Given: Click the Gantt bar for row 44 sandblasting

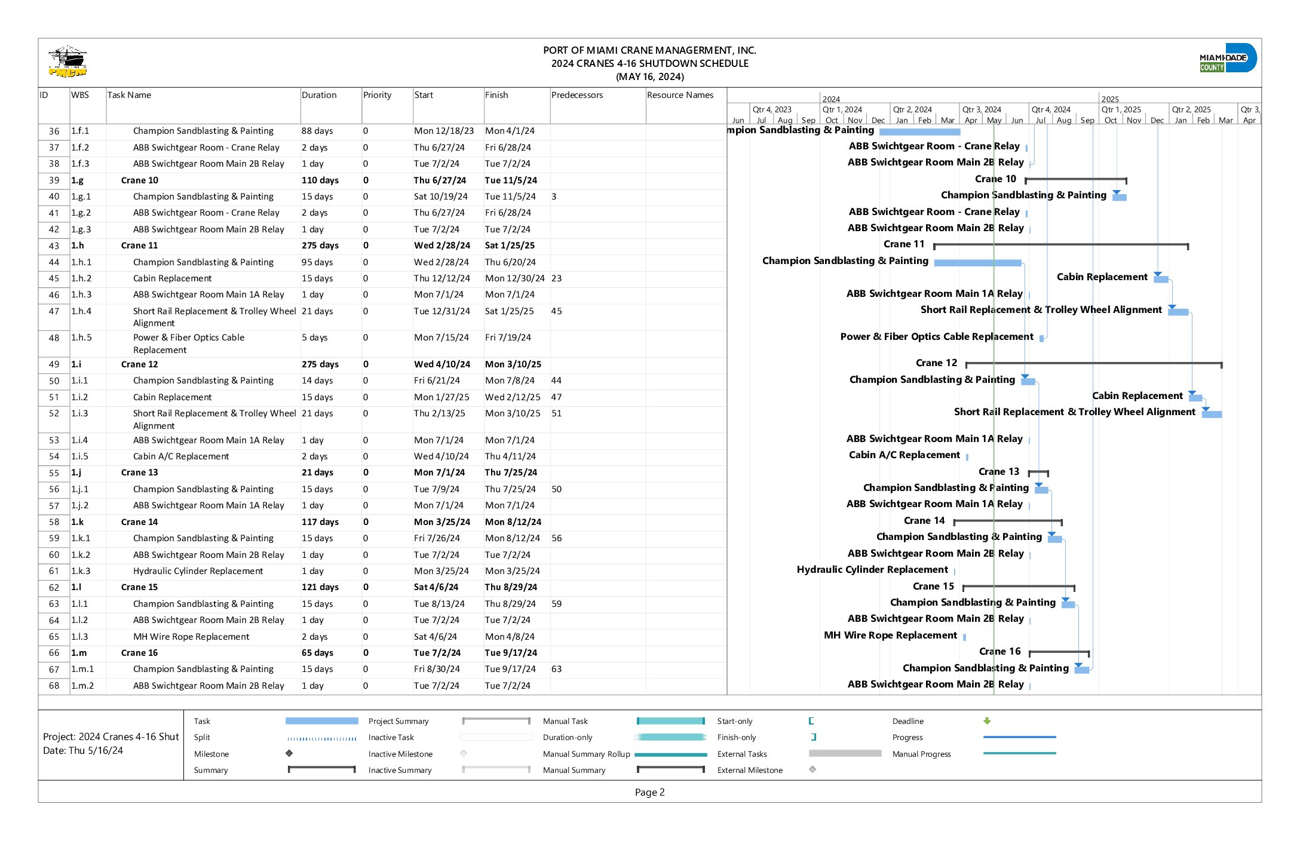Looking at the screenshot, I should click(x=978, y=263).
